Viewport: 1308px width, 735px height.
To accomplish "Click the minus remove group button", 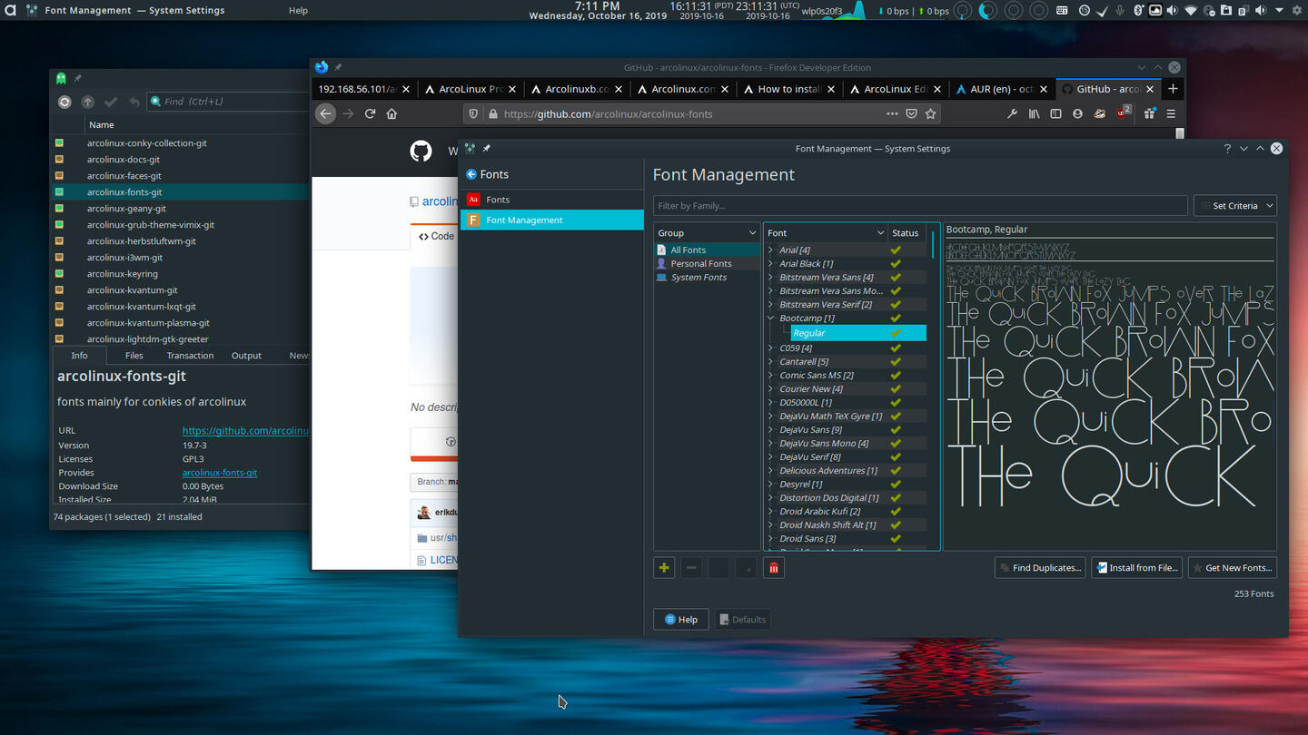I will click(x=691, y=568).
